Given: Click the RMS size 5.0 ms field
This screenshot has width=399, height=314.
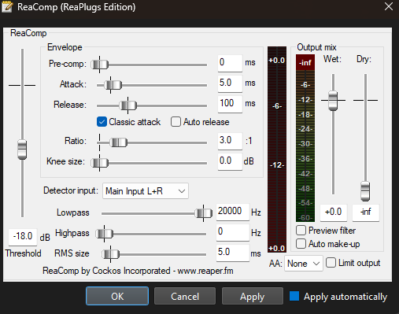Looking at the screenshot, I should pos(233,253).
